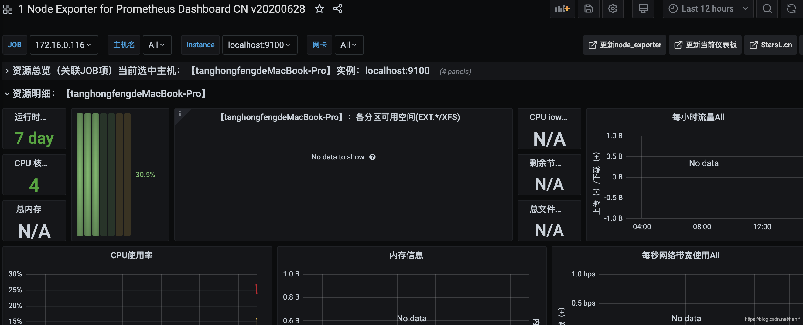This screenshot has width=803, height=325.
Task: Click the 主机名 variable label
Action: (124, 45)
